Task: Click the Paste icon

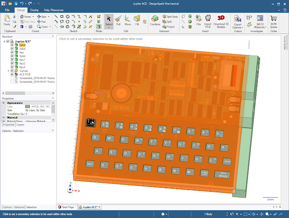Action: 7,20
